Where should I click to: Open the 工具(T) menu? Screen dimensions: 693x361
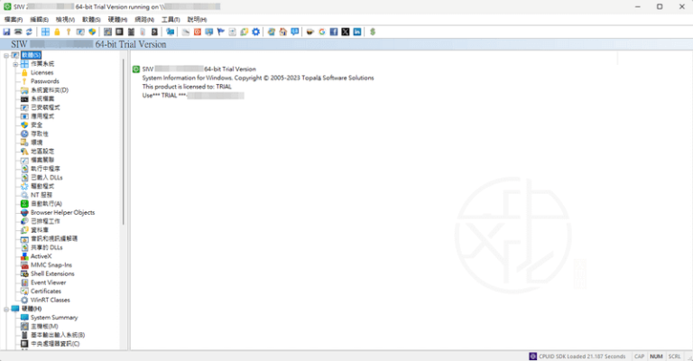(x=171, y=19)
